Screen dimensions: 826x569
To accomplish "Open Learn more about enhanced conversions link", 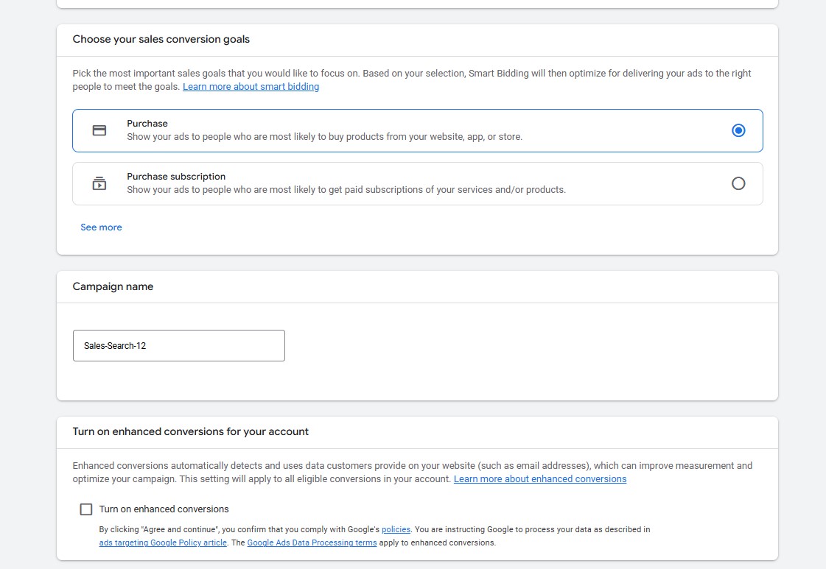I will 539,479.
